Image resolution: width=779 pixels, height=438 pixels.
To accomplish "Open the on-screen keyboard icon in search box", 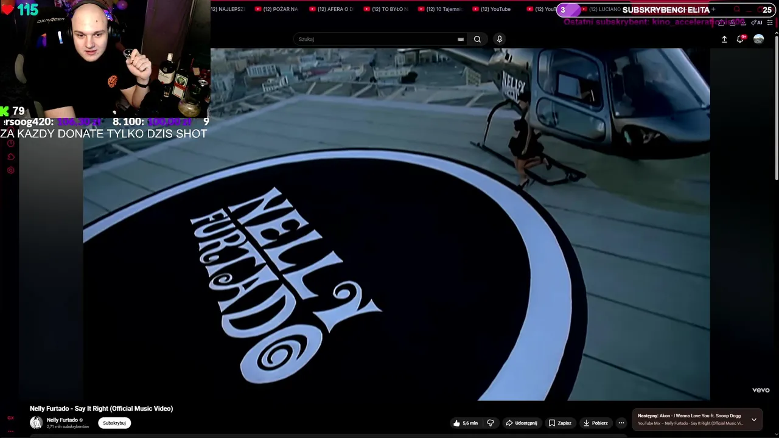I will click(x=461, y=39).
